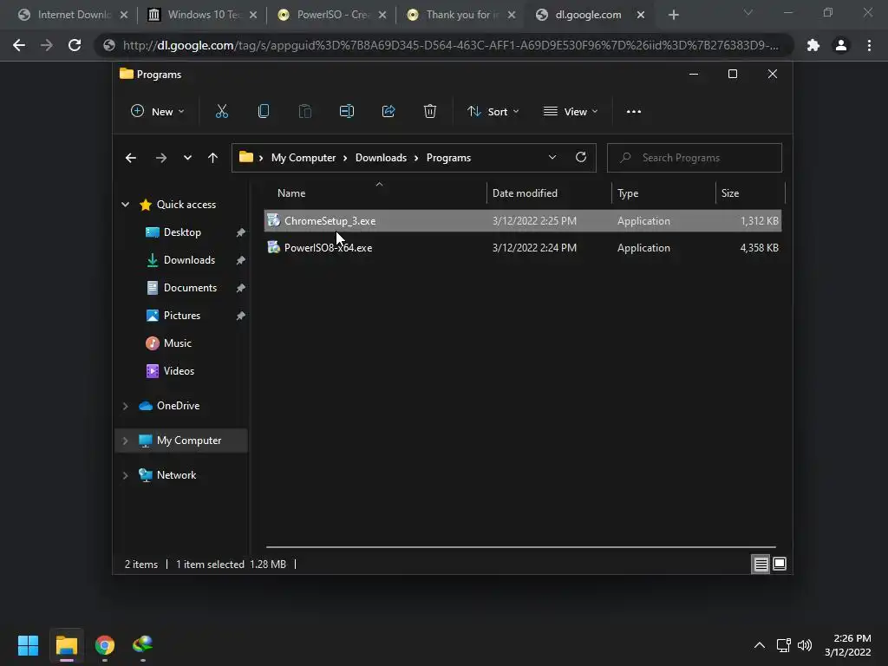Expand address bar history dropdown

tap(552, 158)
